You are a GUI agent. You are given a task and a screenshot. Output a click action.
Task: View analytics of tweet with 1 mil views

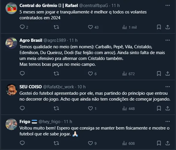click(125, 27)
